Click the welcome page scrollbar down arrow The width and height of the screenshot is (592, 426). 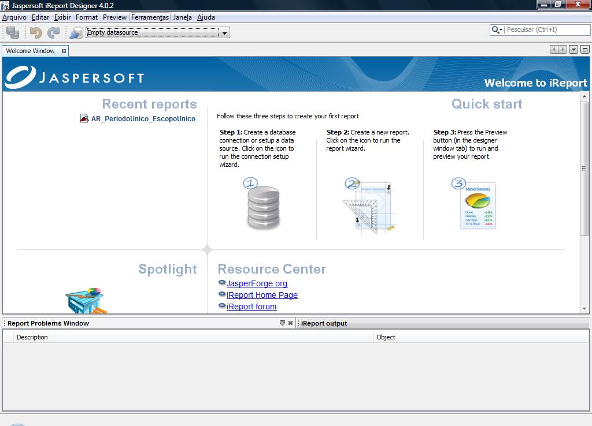coord(584,308)
